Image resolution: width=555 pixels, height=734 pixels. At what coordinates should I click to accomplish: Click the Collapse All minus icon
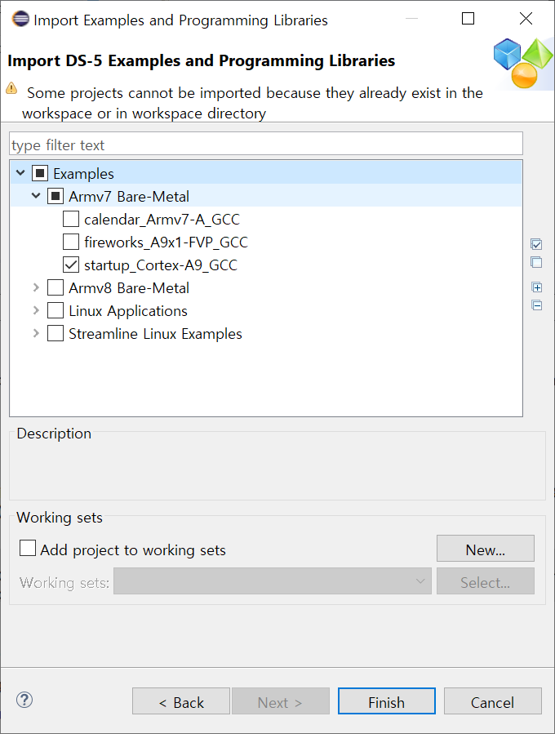click(x=537, y=305)
